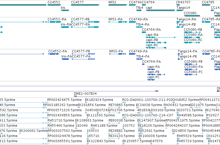Viewport: 220px width, 145px height.
Task: Select protein CG5080-PA
Action: (x=191, y=69)
